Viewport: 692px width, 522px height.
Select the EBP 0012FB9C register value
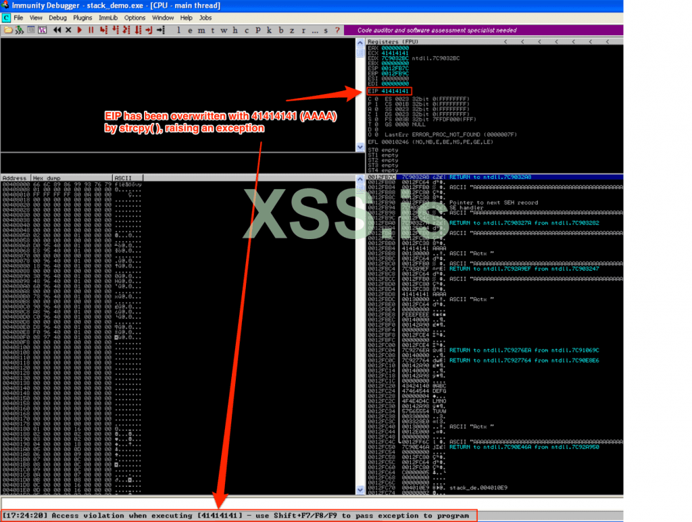[x=395, y=74]
